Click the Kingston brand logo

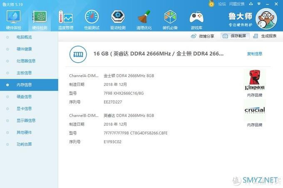pyautogui.click(x=254, y=80)
